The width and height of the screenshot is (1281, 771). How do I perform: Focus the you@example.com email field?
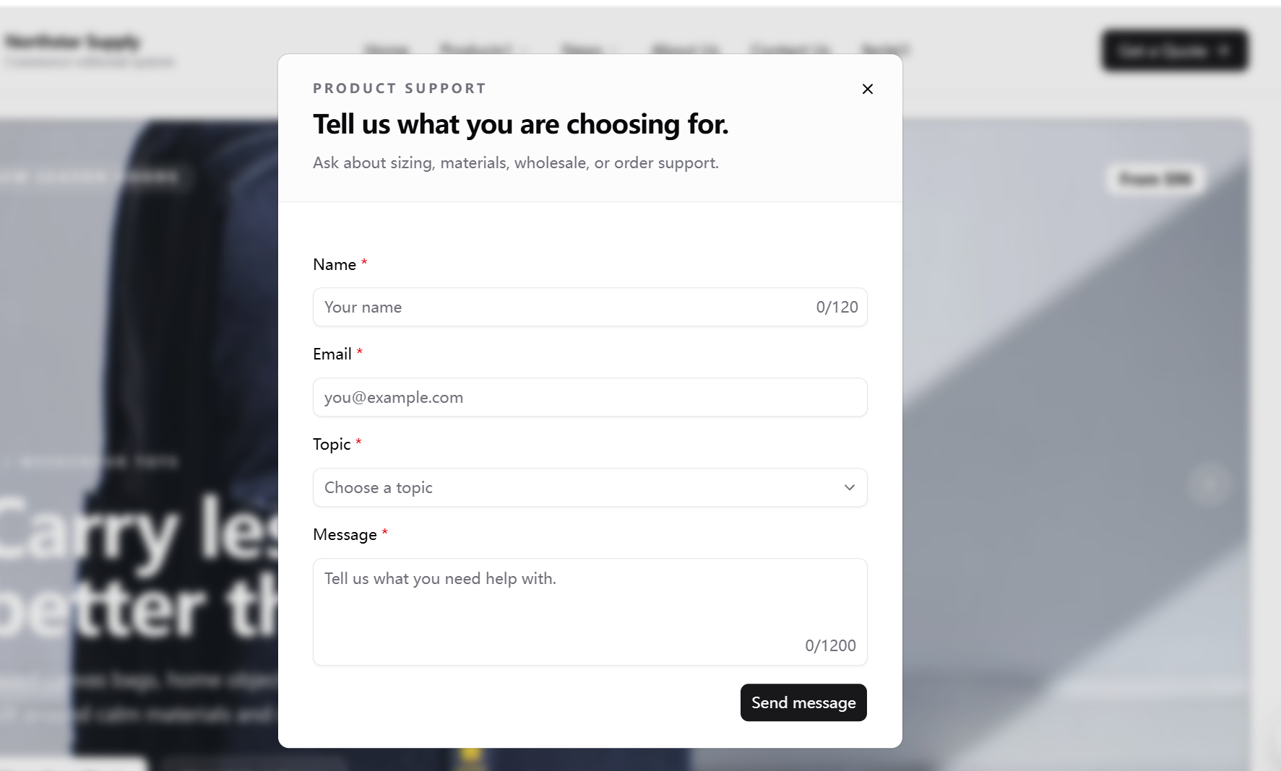[x=590, y=397]
